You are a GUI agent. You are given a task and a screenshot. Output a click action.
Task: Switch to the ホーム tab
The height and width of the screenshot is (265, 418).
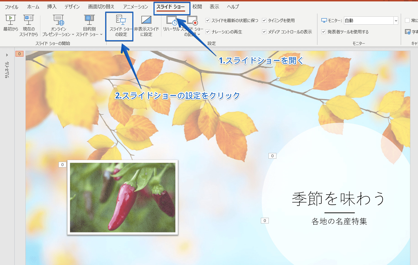[33, 7]
